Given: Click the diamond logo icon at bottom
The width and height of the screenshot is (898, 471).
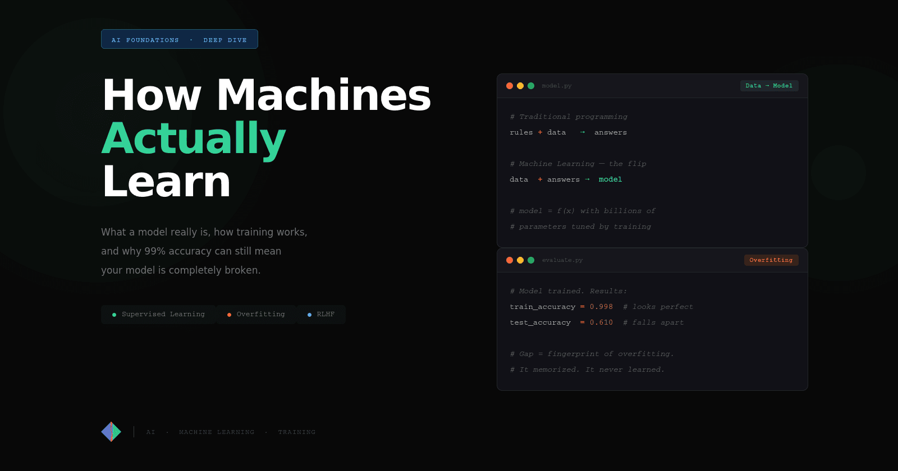Looking at the screenshot, I should [x=111, y=432].
